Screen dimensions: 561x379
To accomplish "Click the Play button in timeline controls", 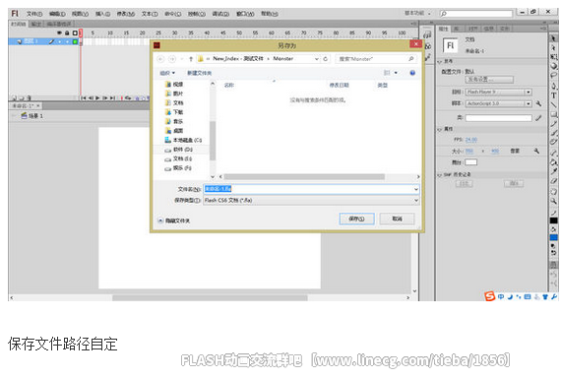I will coord(97,97).
